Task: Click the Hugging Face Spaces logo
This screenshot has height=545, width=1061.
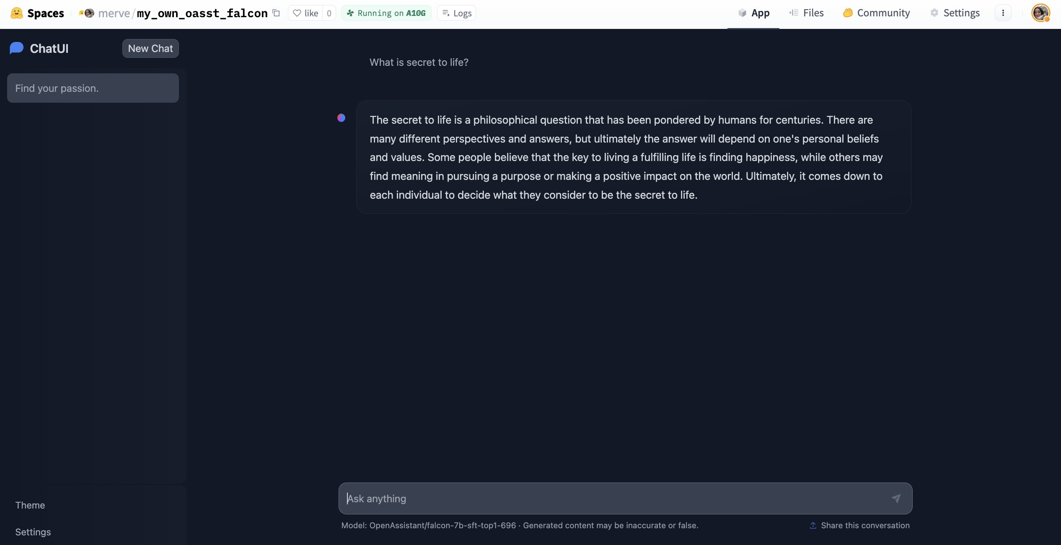Action: (17, 13)
